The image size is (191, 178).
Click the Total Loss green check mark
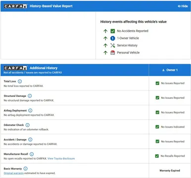point(157,83)
